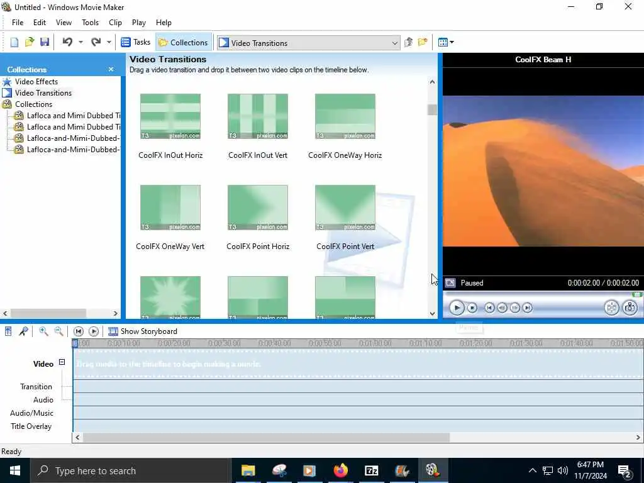Go up one level icon
Screen dimensions: 644x483
click(408, 42)
